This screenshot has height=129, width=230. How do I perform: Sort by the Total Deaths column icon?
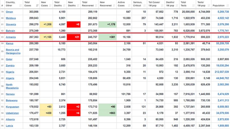click(64, 6)
